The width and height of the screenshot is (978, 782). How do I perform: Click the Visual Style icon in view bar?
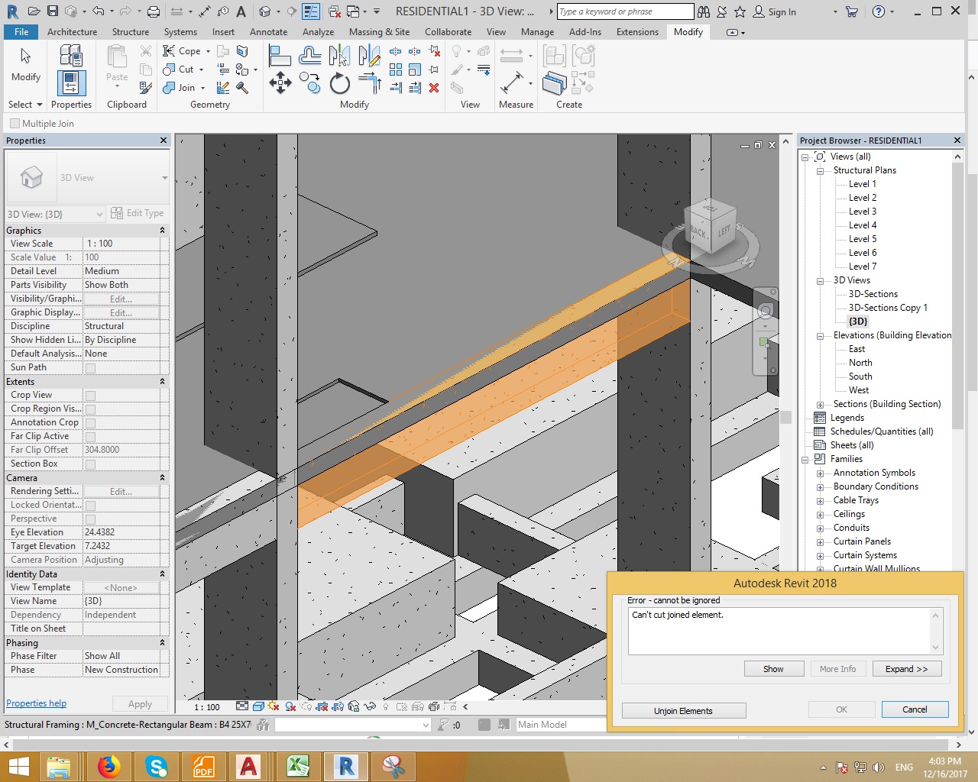click(258, 706)
